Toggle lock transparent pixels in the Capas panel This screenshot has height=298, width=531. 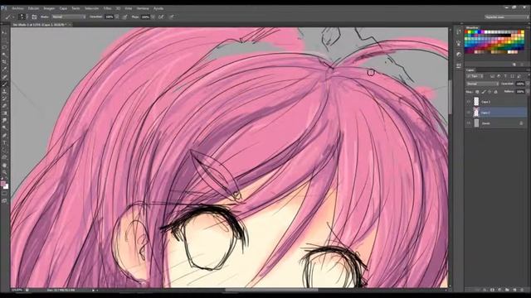(477, 92)
